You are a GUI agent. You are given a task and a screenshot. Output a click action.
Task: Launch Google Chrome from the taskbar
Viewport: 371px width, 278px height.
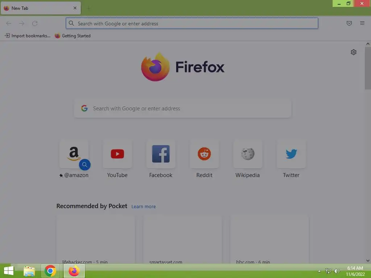(50, 271)
